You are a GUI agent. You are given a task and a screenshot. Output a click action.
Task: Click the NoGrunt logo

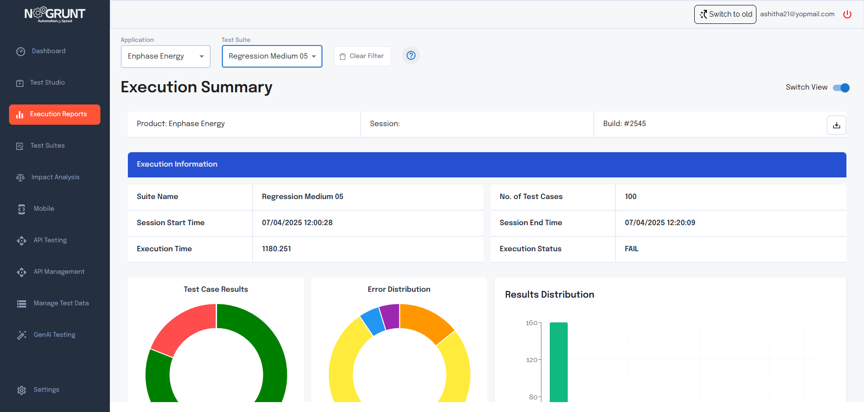point(54,14)
